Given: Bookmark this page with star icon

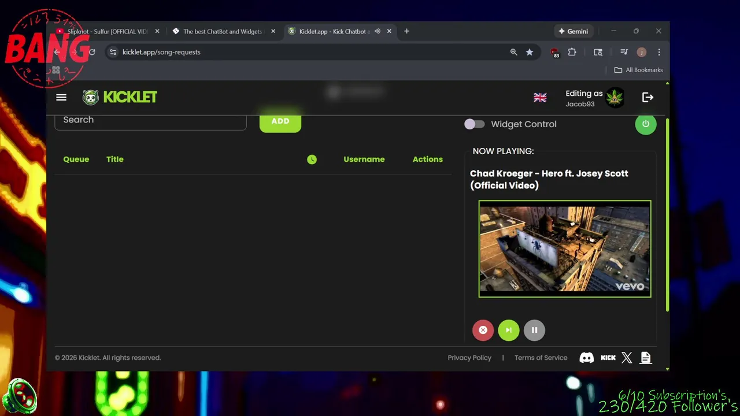Looking at the screenshot, I should pos(530,52).
